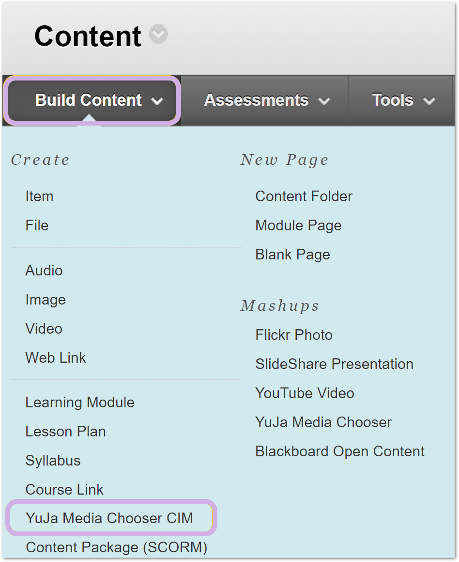The image size is (459, 562).
Task: Select Web Link option
Action: click(56, 358)
